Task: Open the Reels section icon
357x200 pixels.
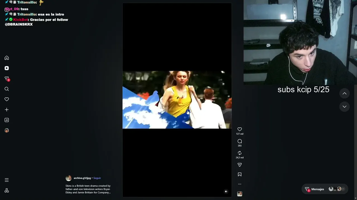Action: (x=7, y=68)
